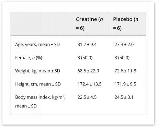The width and height of the screenshot is (157, 128).
Task: Click the creatine weight value 68.5 ± 22.9
Action: click(88, 71)
